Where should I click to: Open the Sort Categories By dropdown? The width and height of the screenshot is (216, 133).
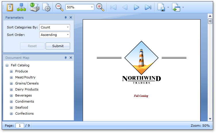coord(55,27)
